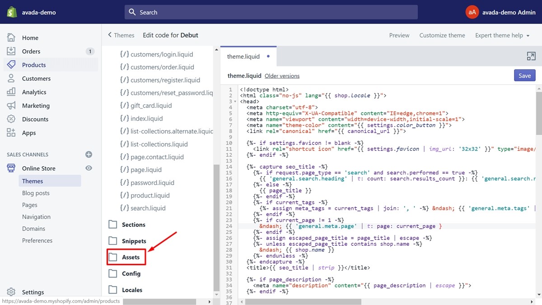Open customers/register.liquid file

(165, 80)
